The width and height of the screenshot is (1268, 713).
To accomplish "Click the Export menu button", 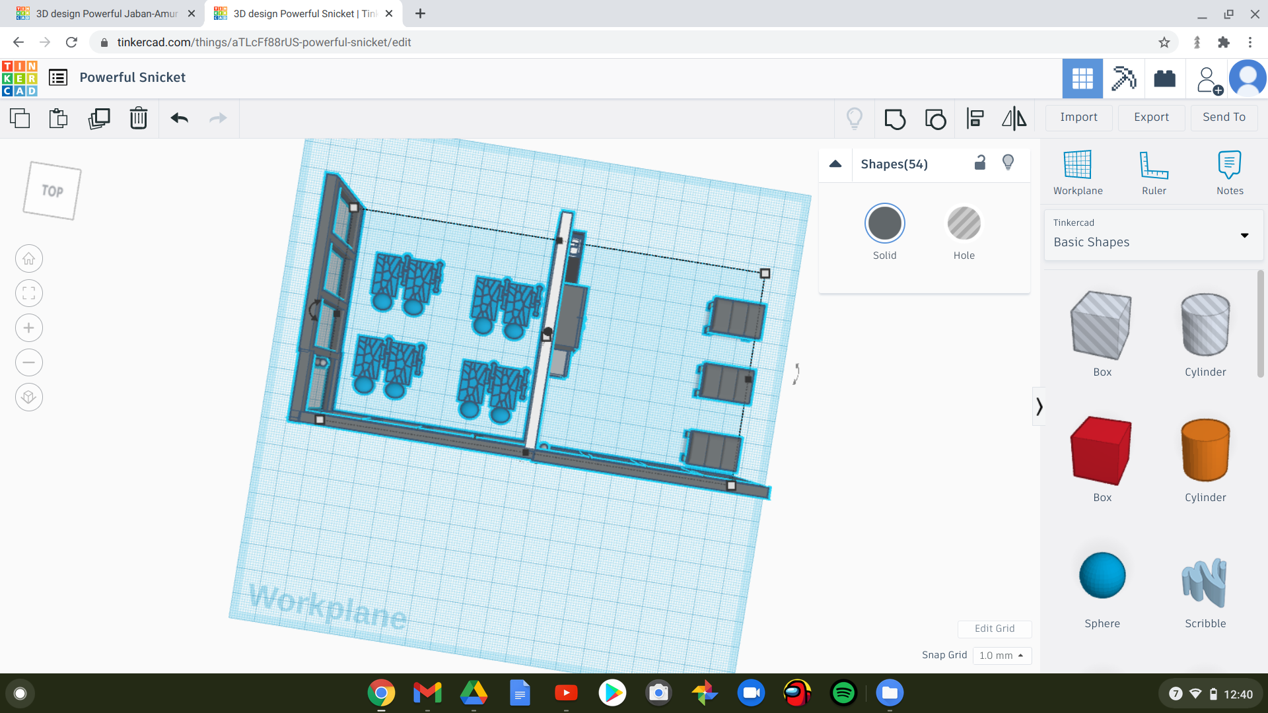I will (x=1150, y=117).
